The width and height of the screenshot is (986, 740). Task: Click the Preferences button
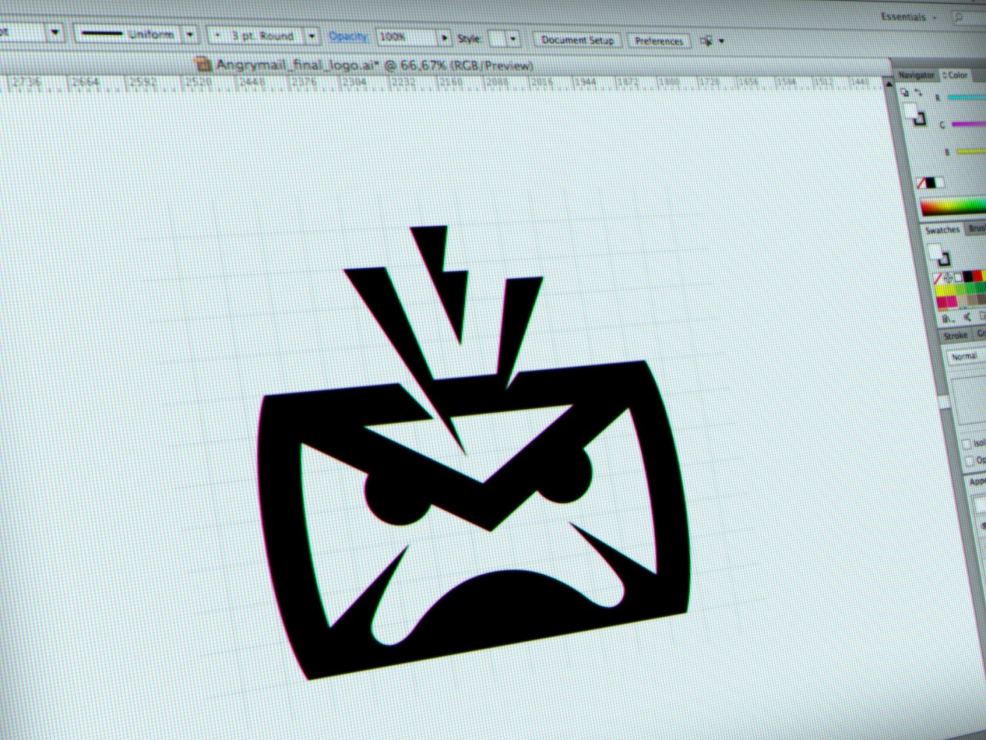coord(658,40)
